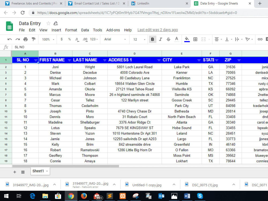The image size is (268, 201).
Task: Open the text rotation dropdown
Action: 249,39
